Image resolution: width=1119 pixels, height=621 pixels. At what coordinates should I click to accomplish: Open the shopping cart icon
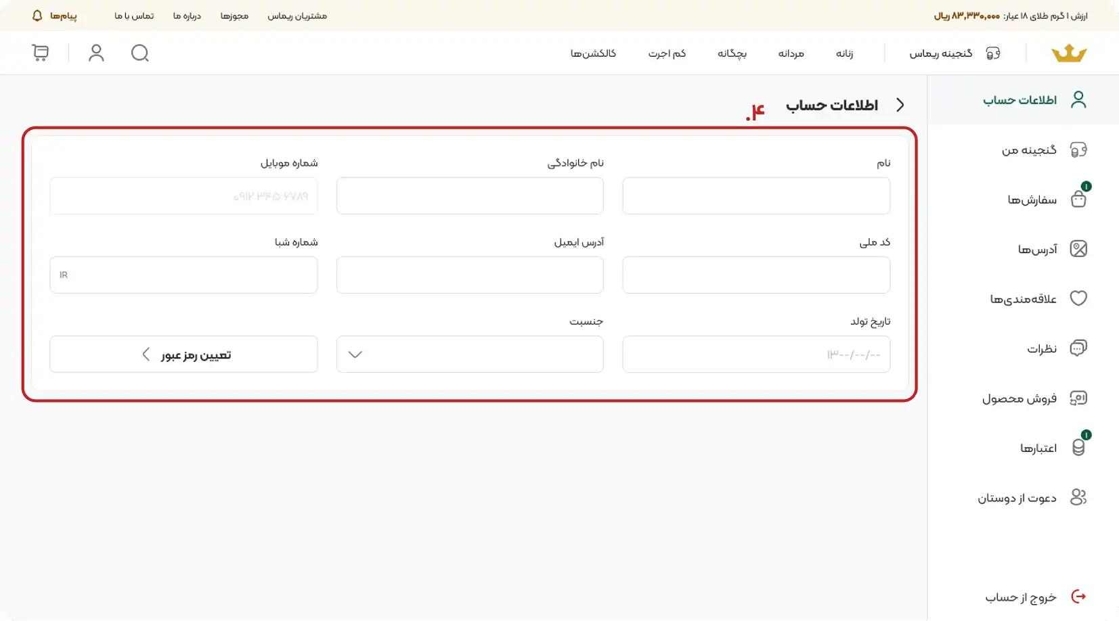point(40,53)
